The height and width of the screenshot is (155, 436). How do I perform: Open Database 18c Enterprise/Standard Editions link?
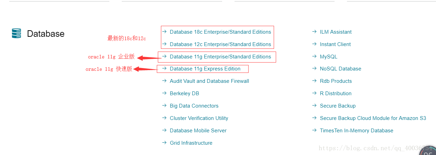pyautogui.click(x=220, y=32)
